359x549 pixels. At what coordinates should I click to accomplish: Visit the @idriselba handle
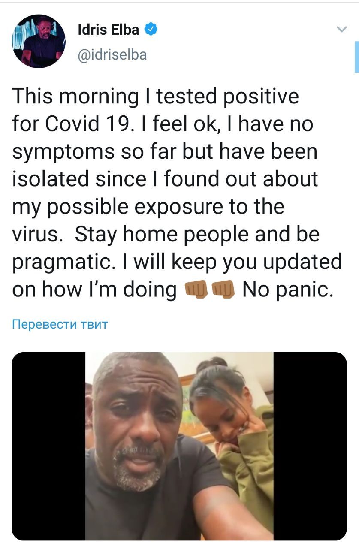tap(112, 54)
